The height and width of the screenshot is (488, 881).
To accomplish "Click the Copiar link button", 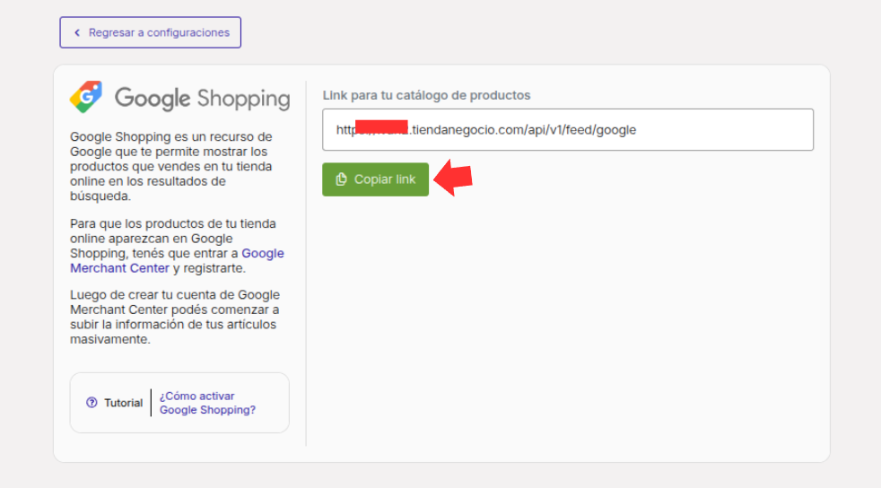I will pyautogui.click(x=375, y=179).
